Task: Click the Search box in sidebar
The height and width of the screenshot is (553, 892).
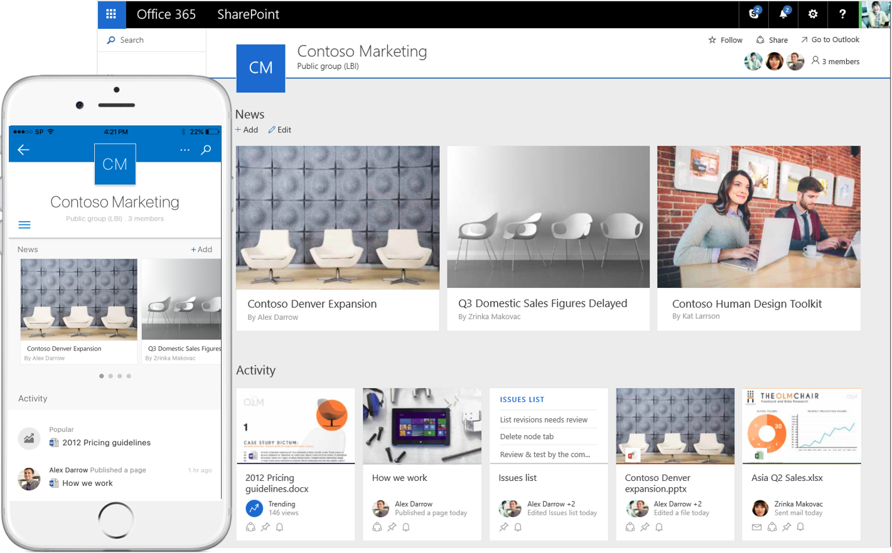Action: tap(152, 40)
